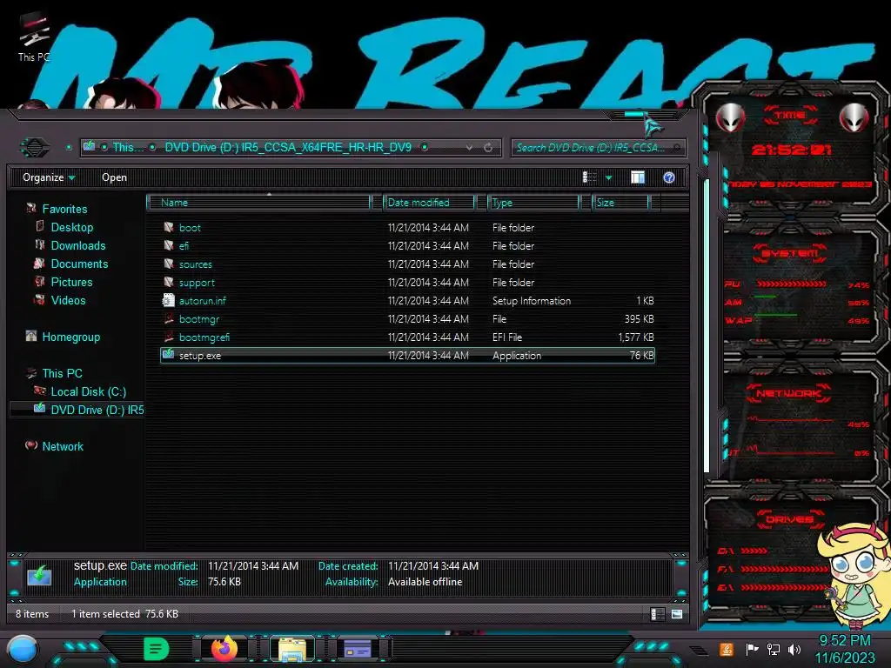This screenshot has width=891, height=668.
Task: Click the bootmgr file icon
Action: (x=169, y=318)
